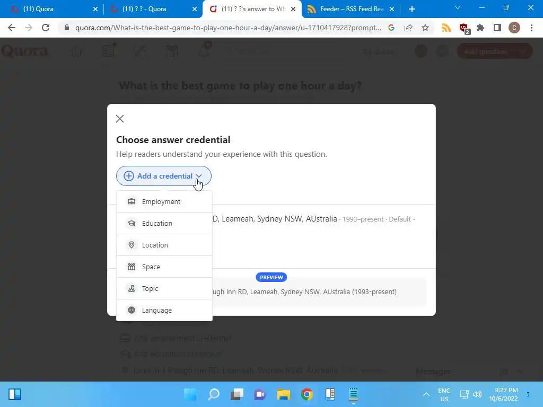
Task: Open the clock showing 9:27 PM
Action: pos(503,394)
